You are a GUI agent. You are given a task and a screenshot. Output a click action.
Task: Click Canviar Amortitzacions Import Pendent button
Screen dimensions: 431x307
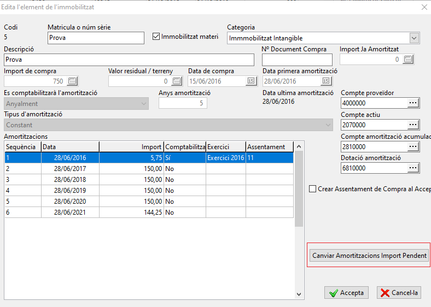tap(369, 255)
